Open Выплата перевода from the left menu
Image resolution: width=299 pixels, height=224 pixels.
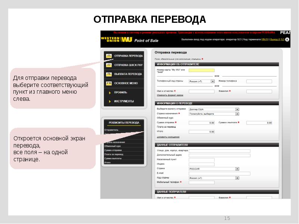click(x=128, y=74)
